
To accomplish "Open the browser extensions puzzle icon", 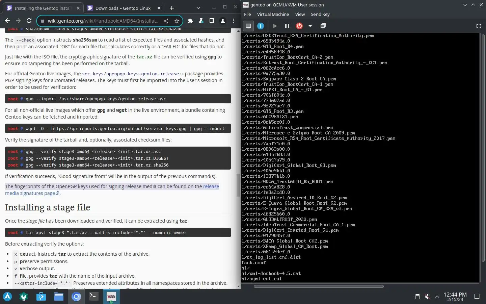I will [190, 21].
